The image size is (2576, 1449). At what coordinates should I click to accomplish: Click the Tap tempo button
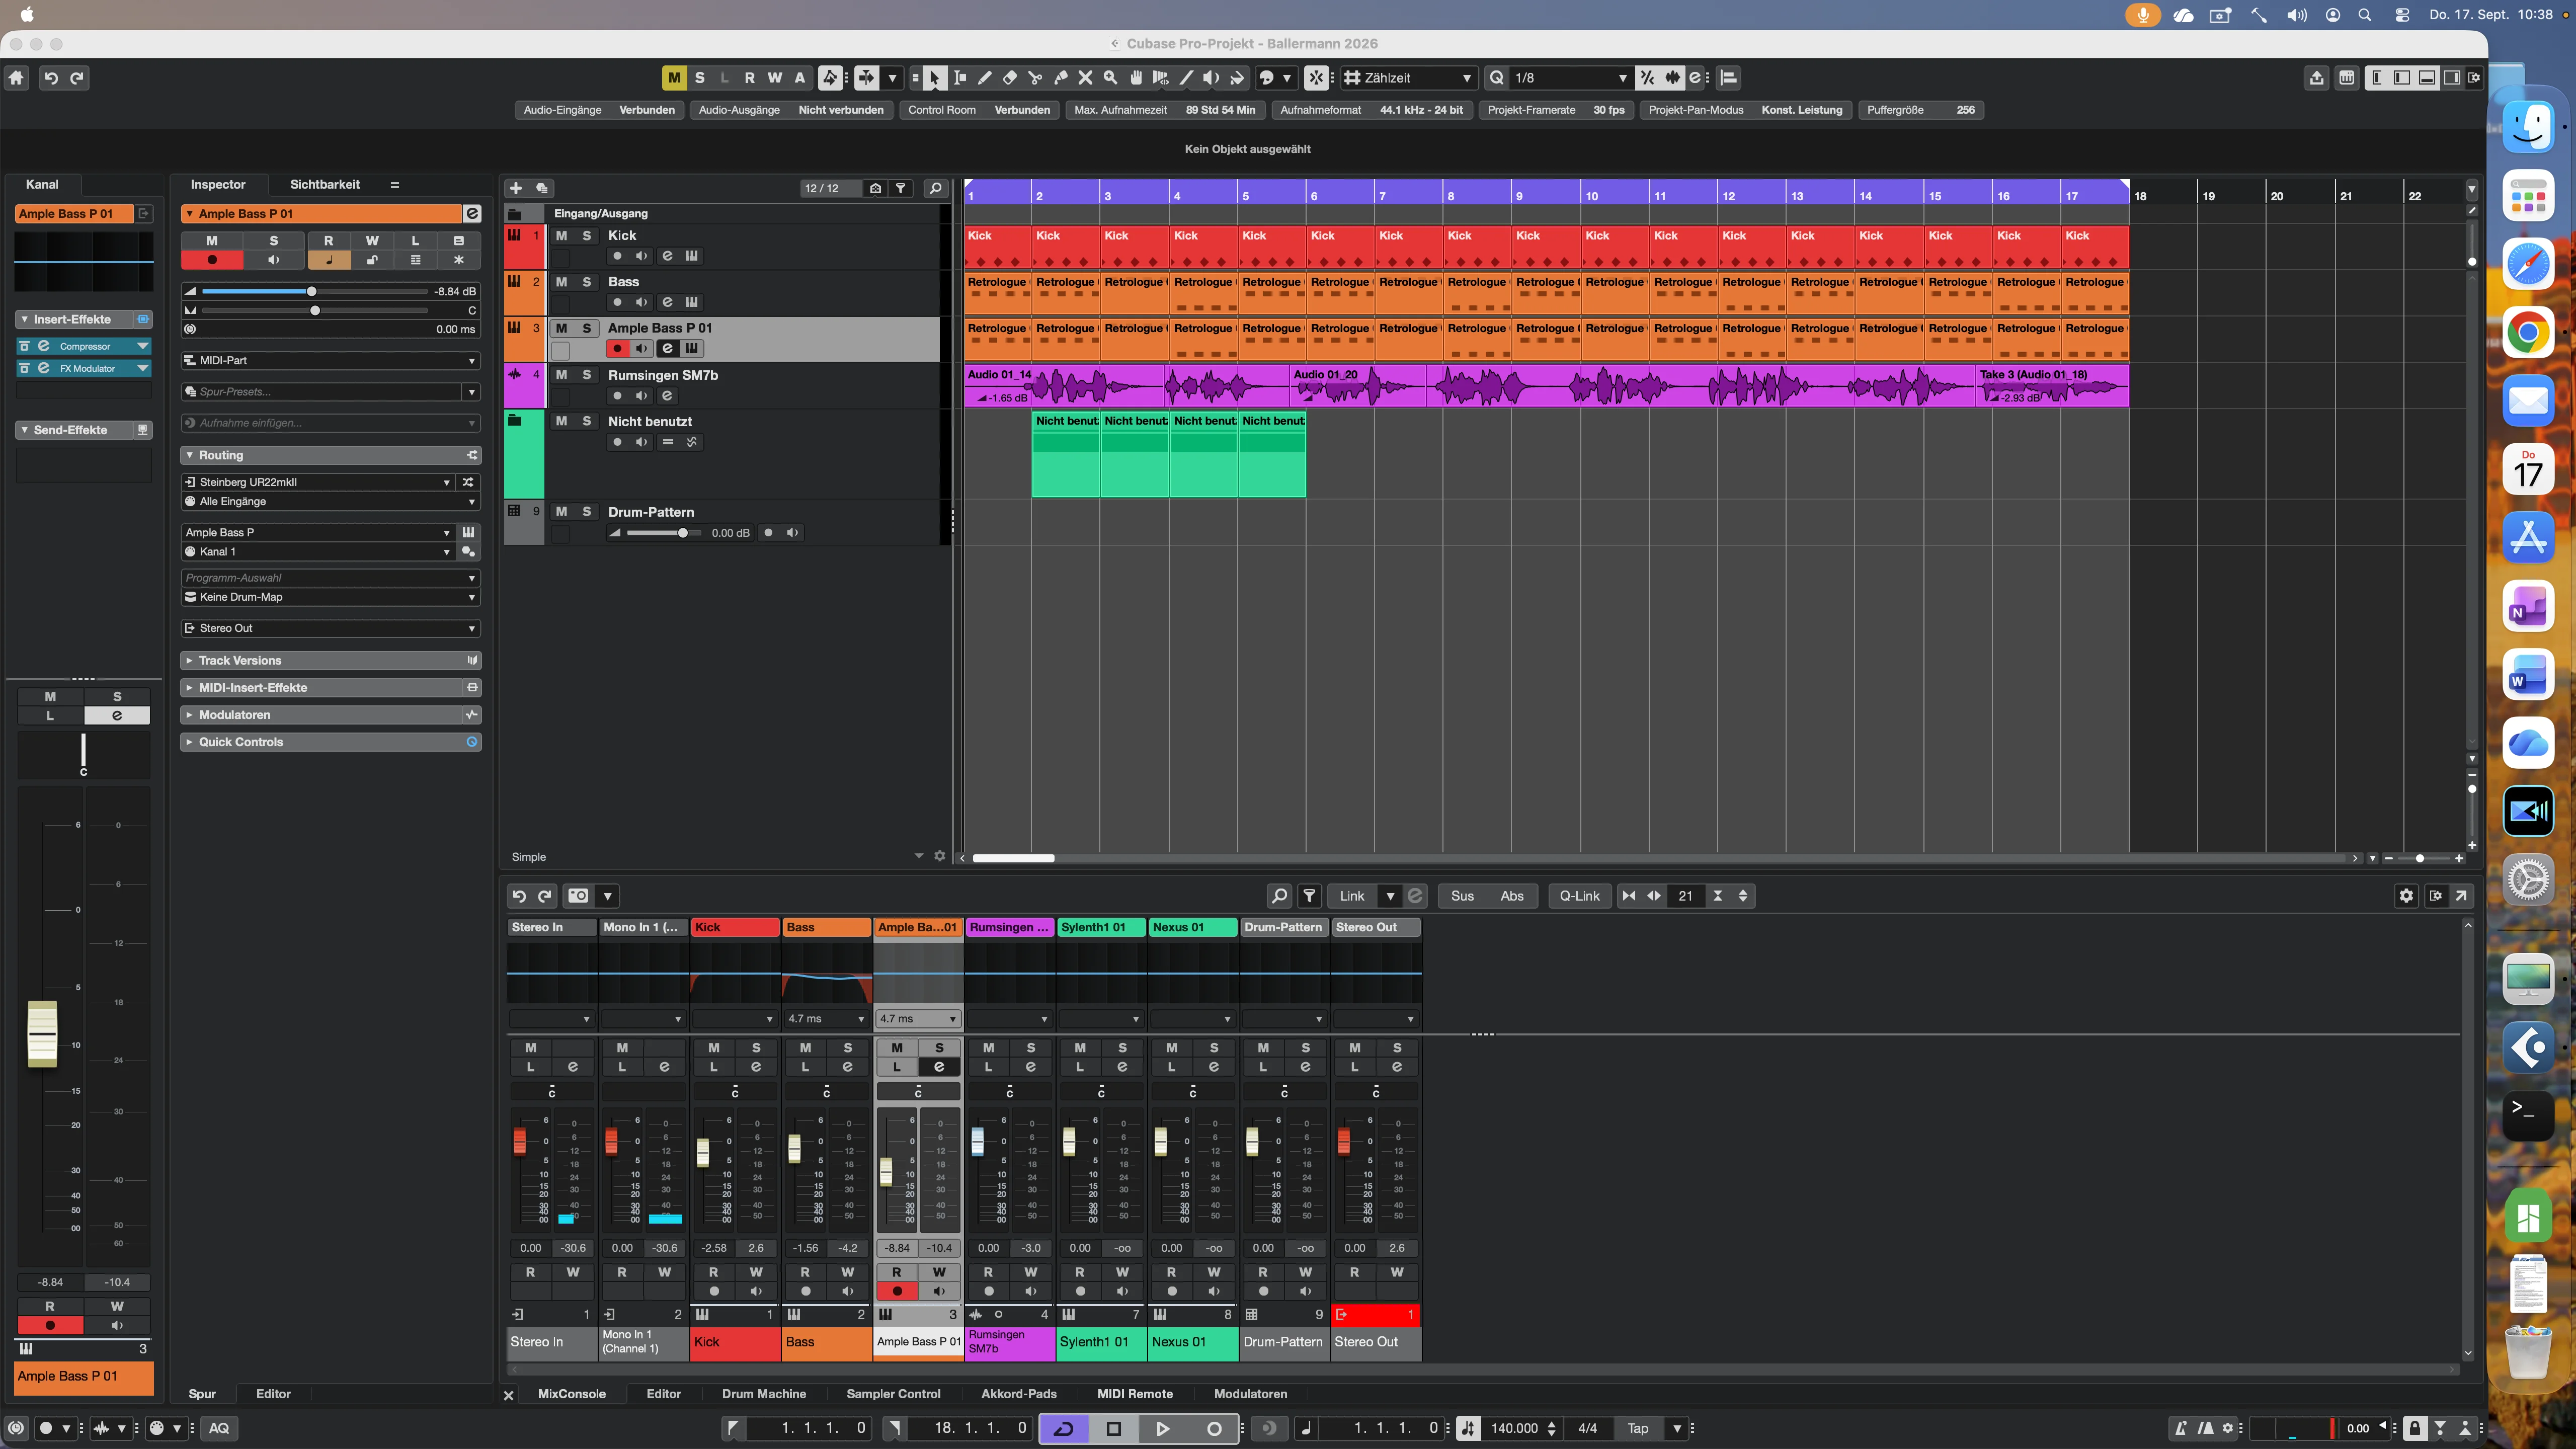1637,1429
